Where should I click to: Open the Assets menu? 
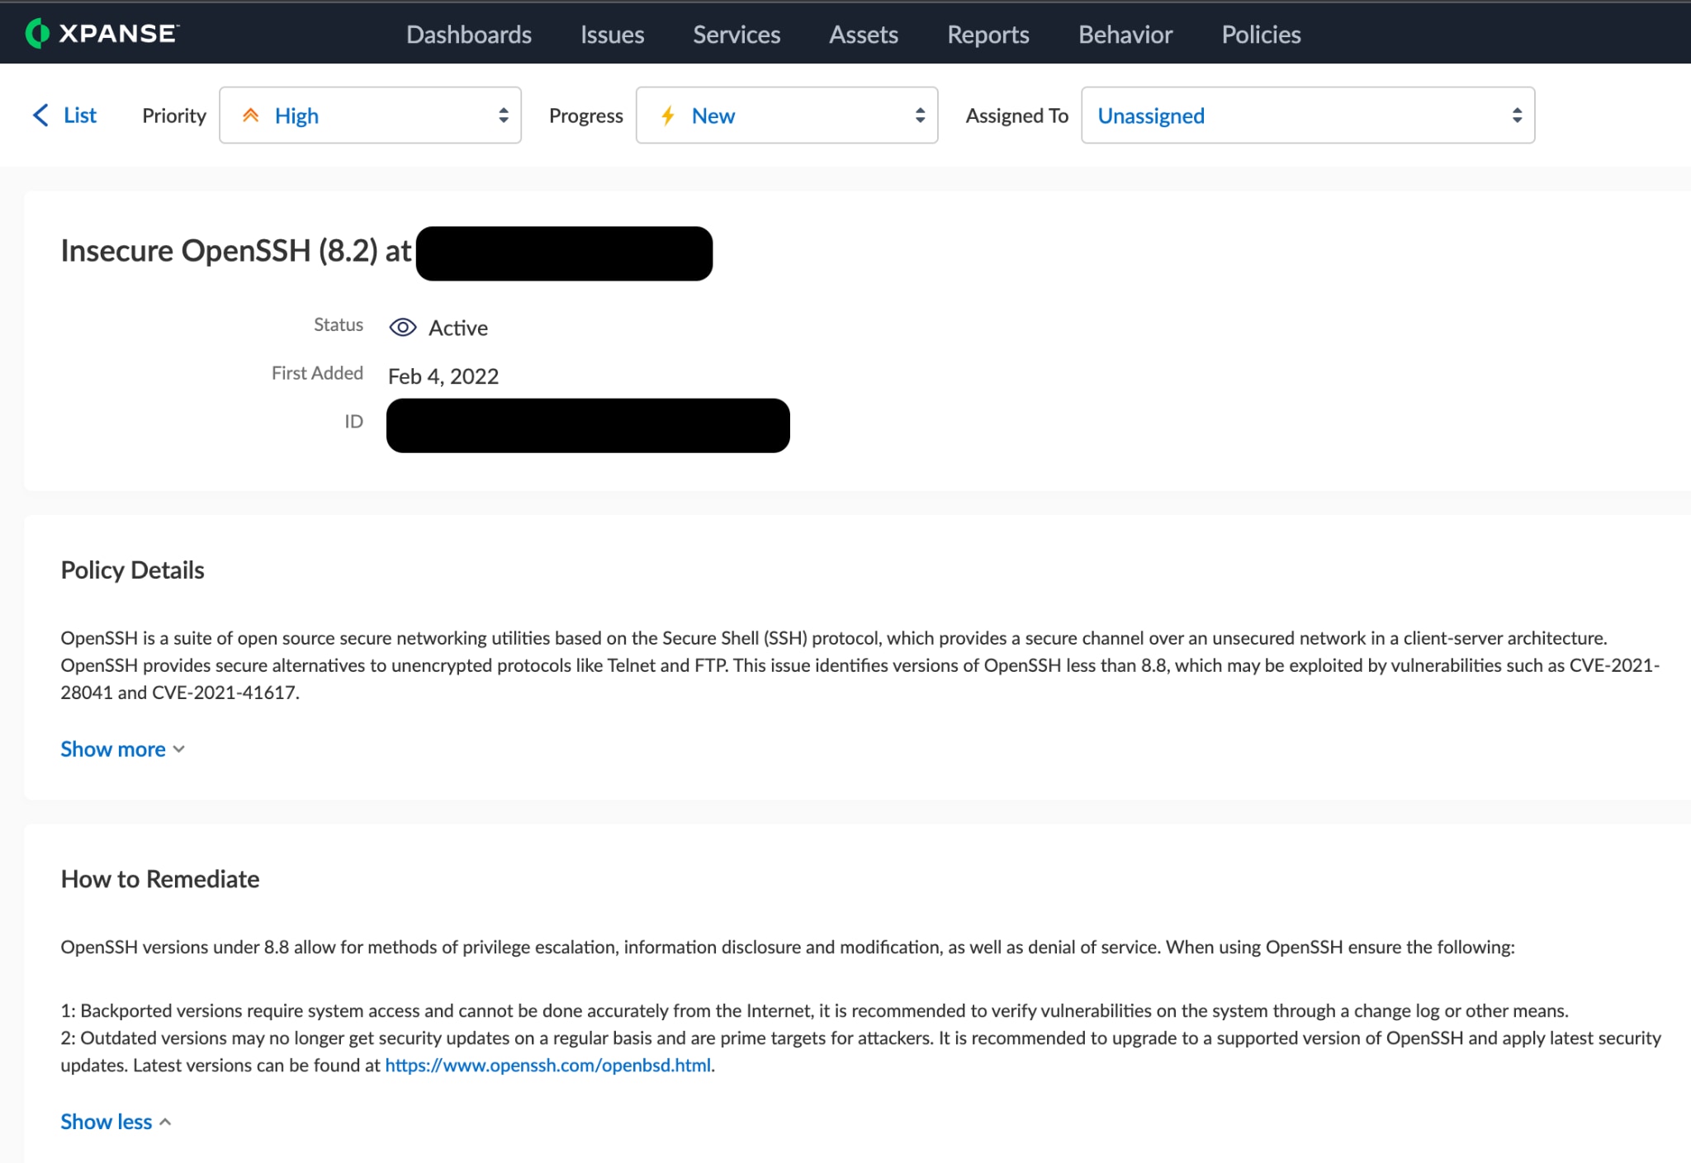(x=863, y=34)
